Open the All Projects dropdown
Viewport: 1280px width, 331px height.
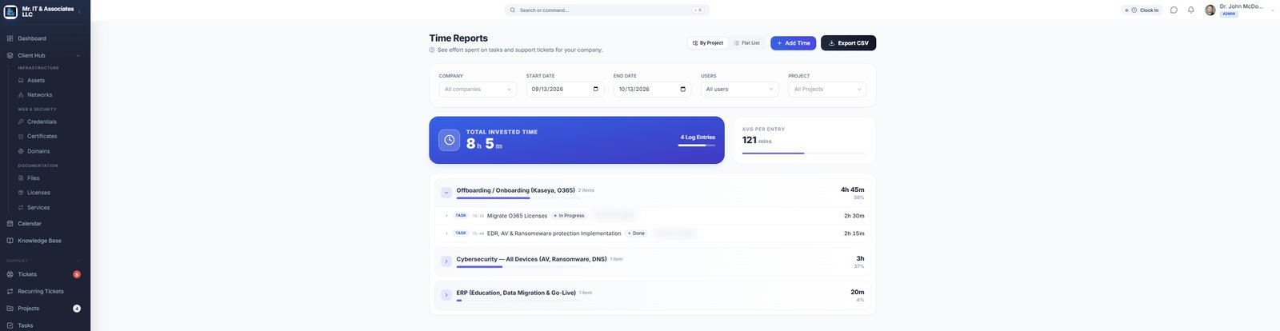[x=827, y=90]
